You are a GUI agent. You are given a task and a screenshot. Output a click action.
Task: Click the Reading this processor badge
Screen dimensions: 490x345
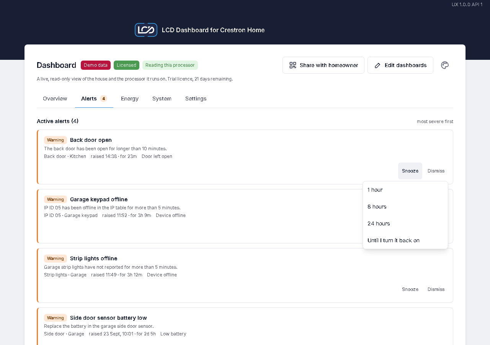pyautogui.click(x=170, y=65)
